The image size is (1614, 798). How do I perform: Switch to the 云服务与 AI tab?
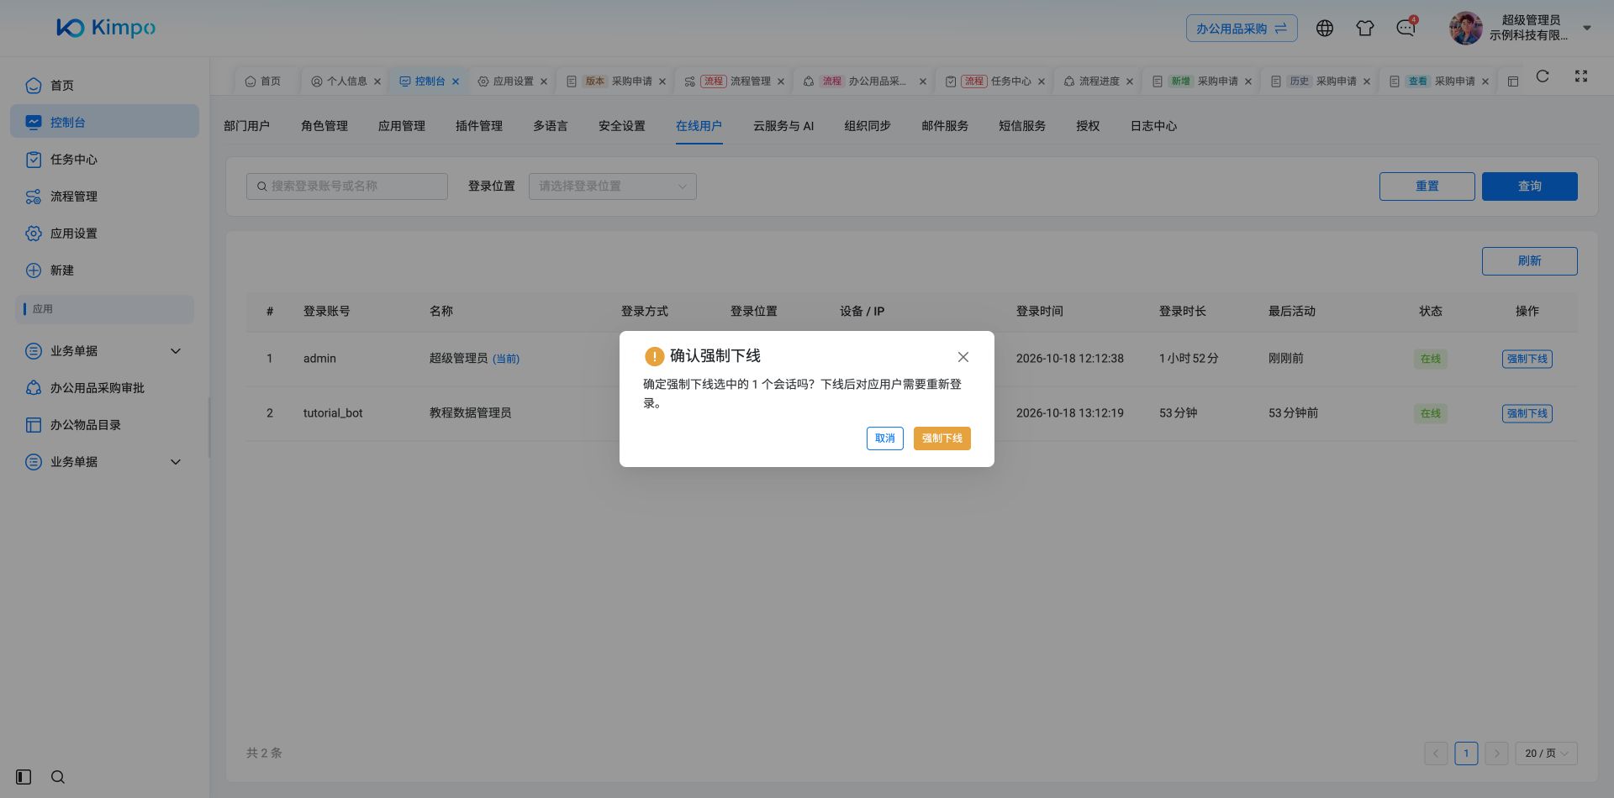click(783, 125)
